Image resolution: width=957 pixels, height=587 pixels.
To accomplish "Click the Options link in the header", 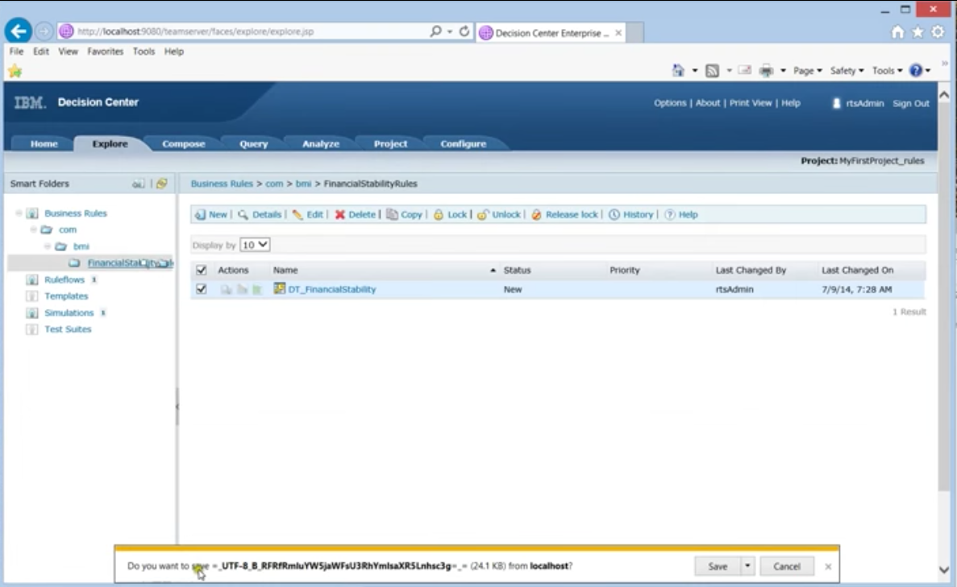I will [670, 103].
